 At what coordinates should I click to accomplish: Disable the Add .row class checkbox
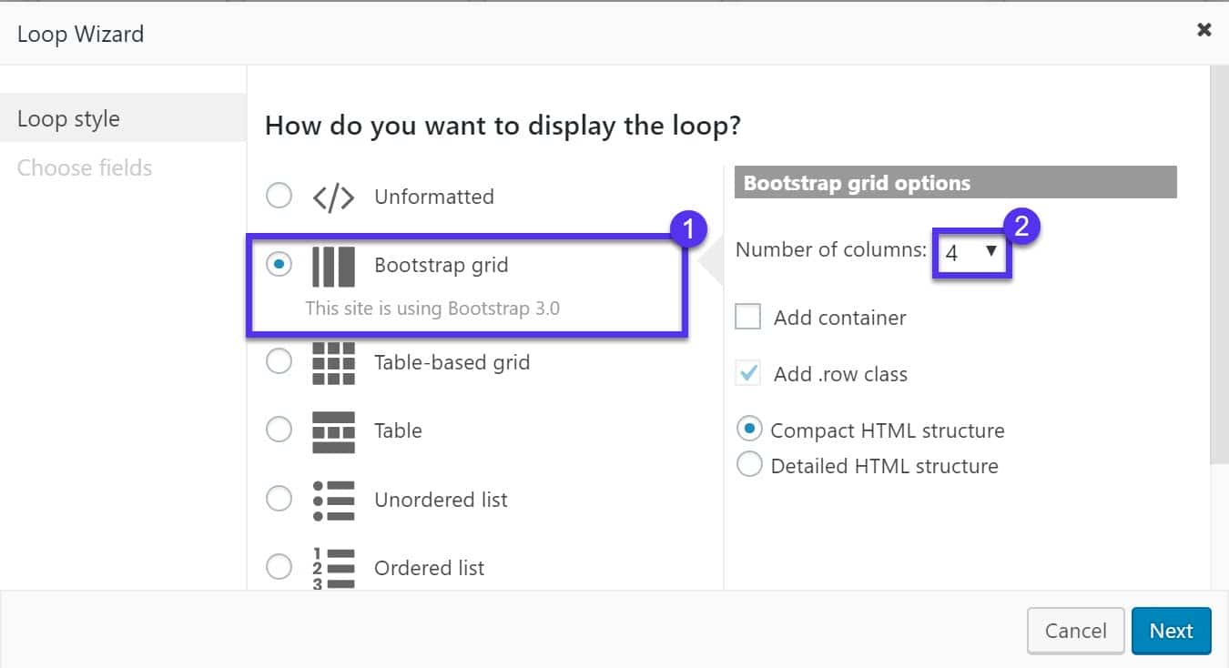[747, 373]
